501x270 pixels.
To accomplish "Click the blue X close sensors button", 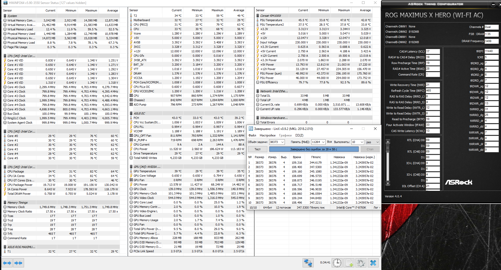I will 373,263.
